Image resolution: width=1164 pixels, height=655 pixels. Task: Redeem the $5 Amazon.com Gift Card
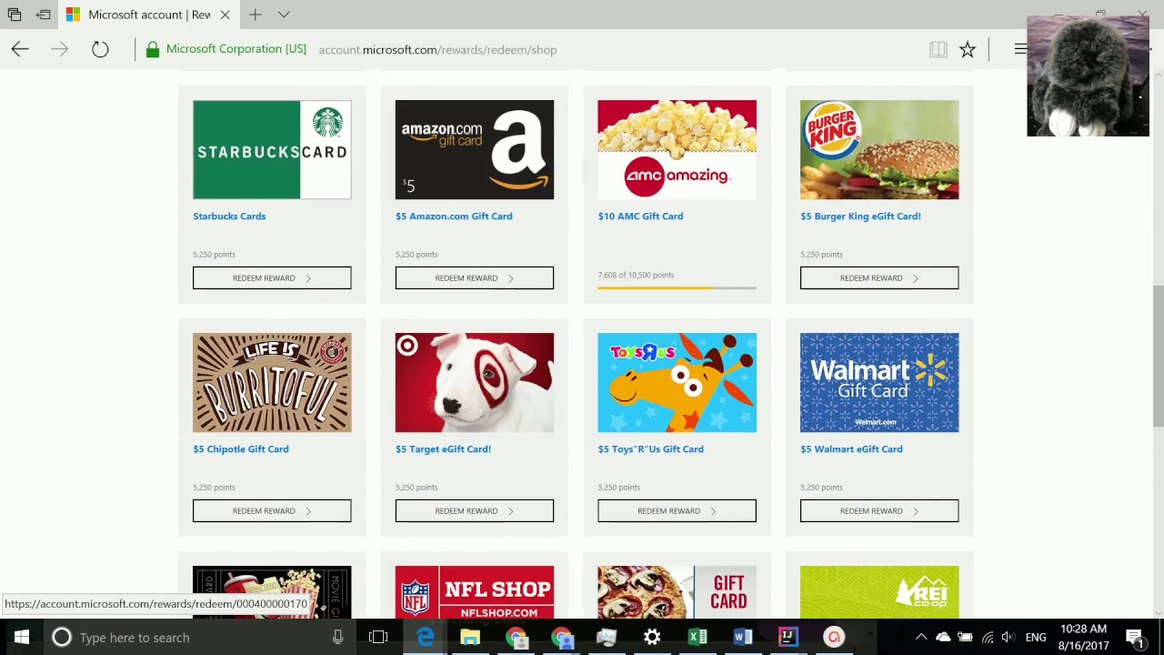474,277
